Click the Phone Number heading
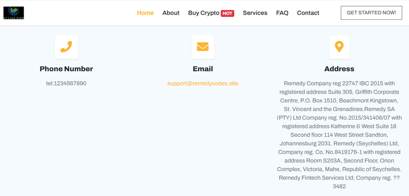The image size is (409, 196). 66,69
